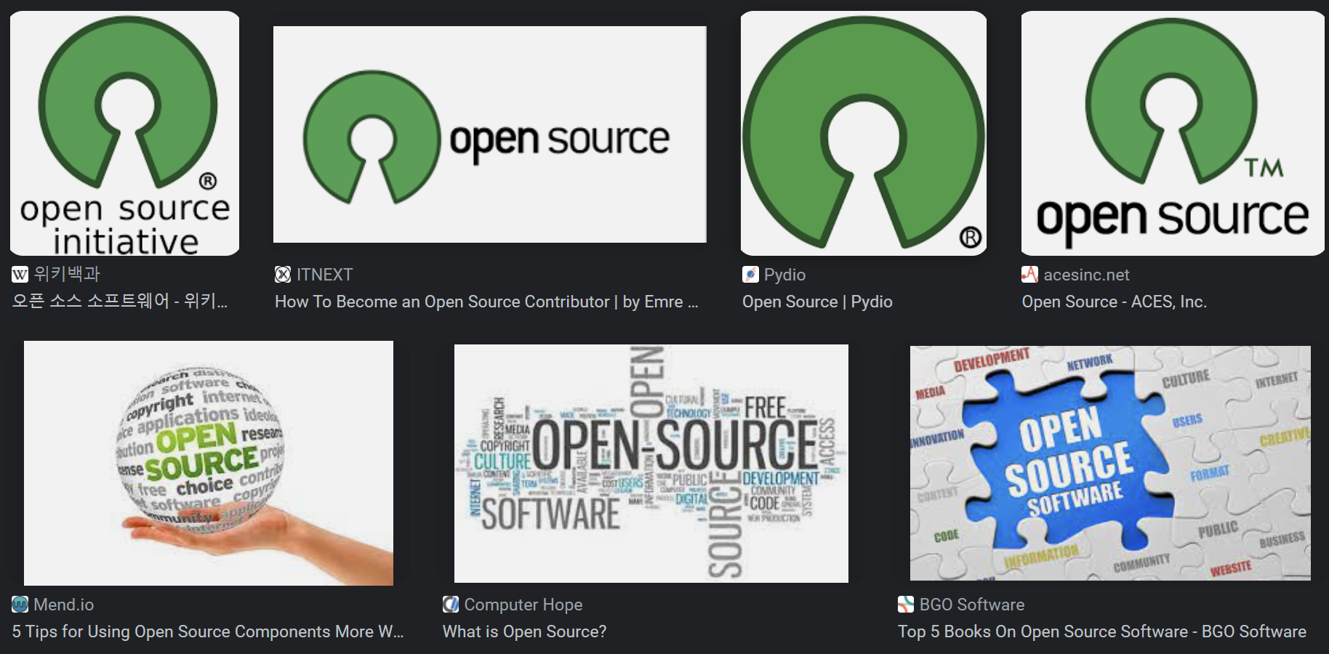Image resolution: width=1329 pixels, height=654 pixels.
Task: Open the 'Open Source | Pydio' link
Action: pos(817,302)
